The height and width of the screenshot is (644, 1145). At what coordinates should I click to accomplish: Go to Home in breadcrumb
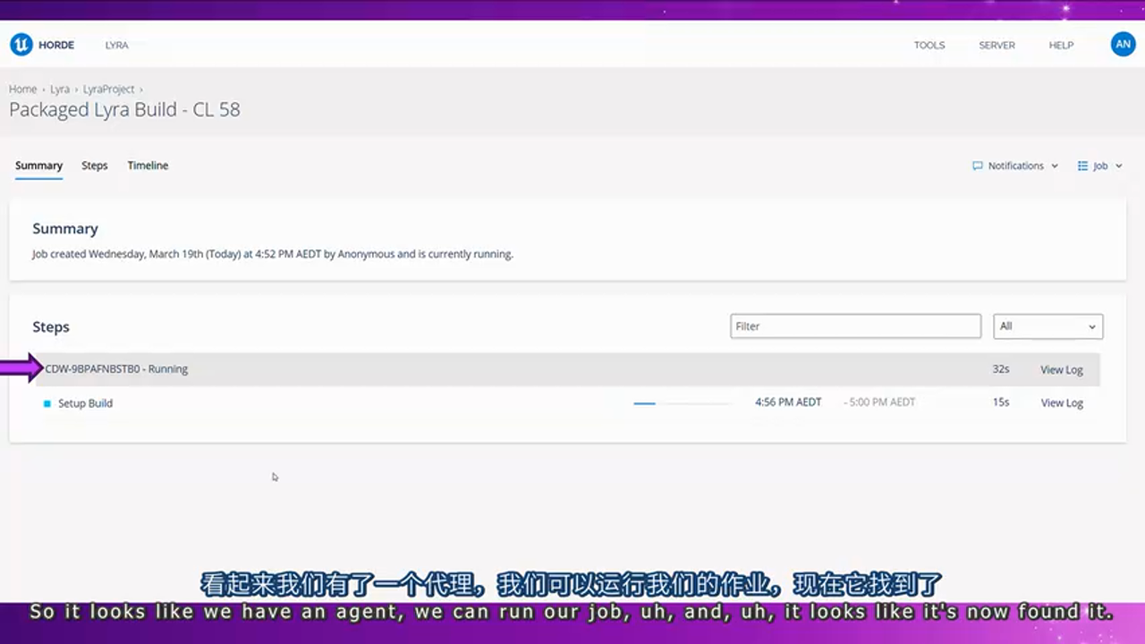pos(22,89)
